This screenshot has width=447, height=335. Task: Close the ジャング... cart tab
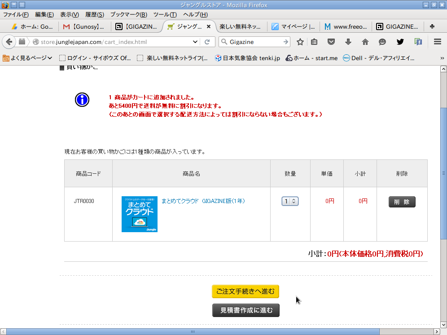click(209, 26)
